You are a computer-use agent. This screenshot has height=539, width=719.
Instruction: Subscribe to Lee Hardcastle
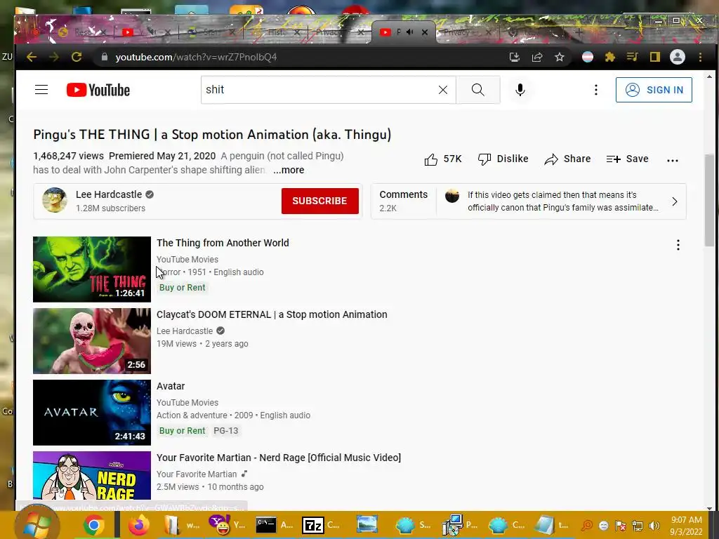point(320,201)
